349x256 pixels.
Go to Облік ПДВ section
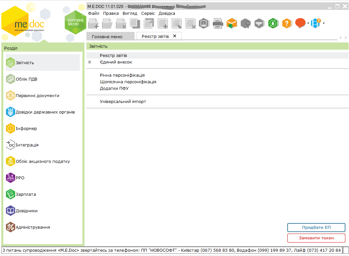coord(29,79)
